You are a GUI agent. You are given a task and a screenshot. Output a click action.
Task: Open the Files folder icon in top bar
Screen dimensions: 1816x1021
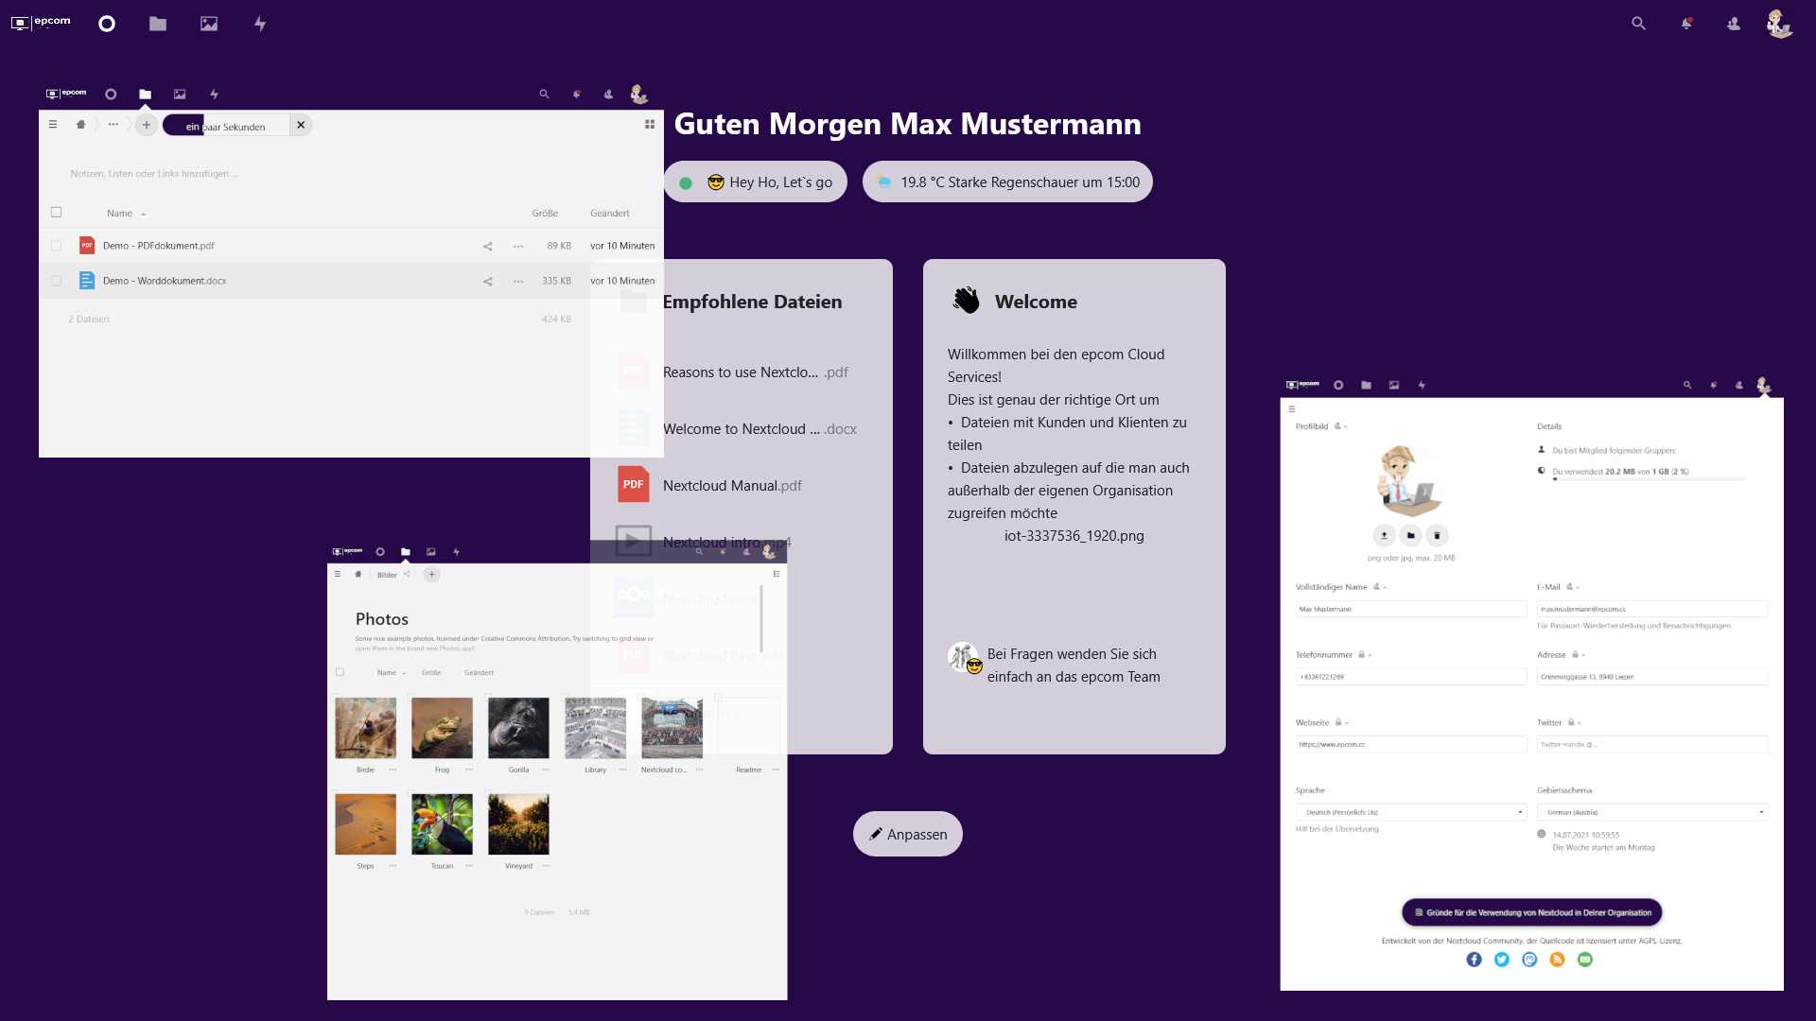pos(158,24)
